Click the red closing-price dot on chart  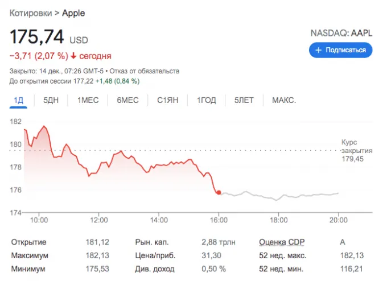(x=219, y=192)
